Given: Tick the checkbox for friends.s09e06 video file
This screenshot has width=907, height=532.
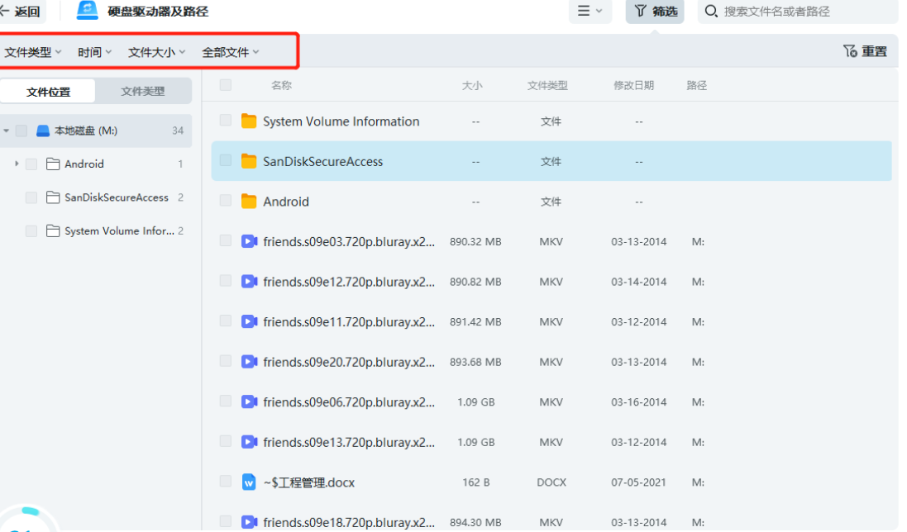Looking at the screenshot, I should (225, 402).
